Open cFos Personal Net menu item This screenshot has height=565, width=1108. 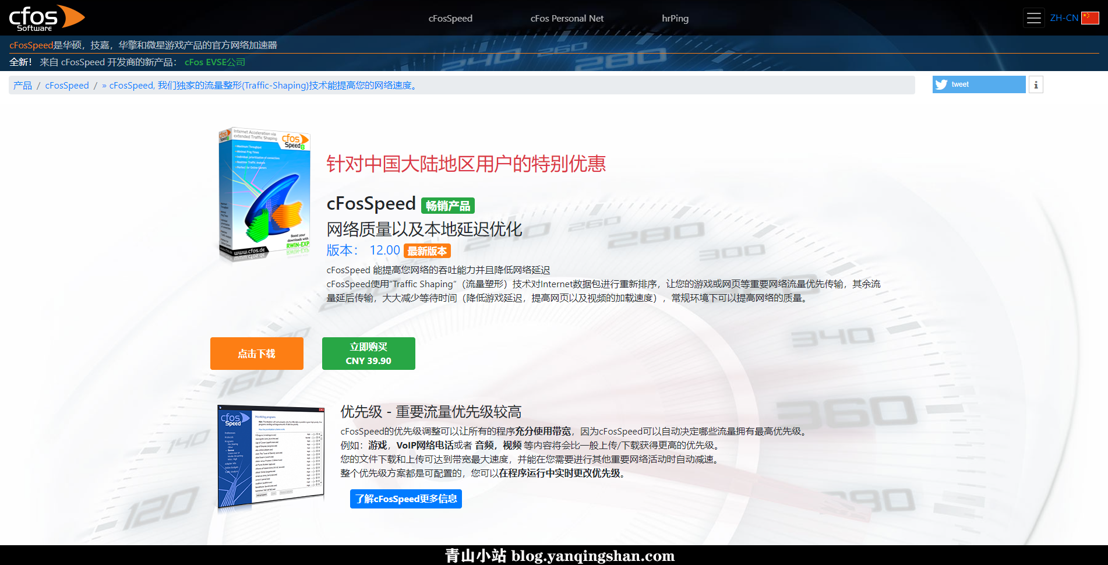tap(567, 18)
